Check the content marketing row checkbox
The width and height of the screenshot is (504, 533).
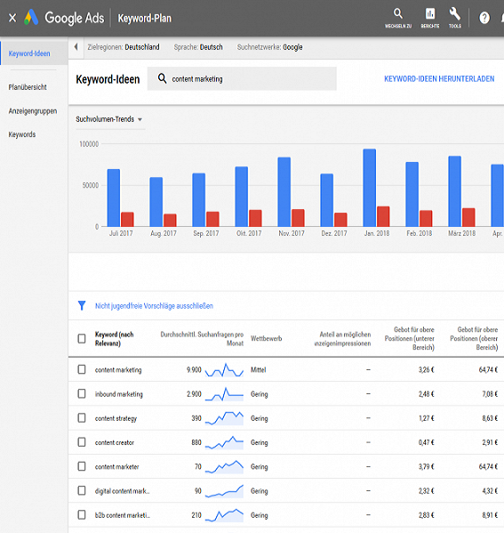(82, 369)
